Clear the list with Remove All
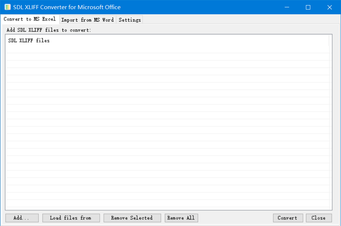 pos(181,218)
